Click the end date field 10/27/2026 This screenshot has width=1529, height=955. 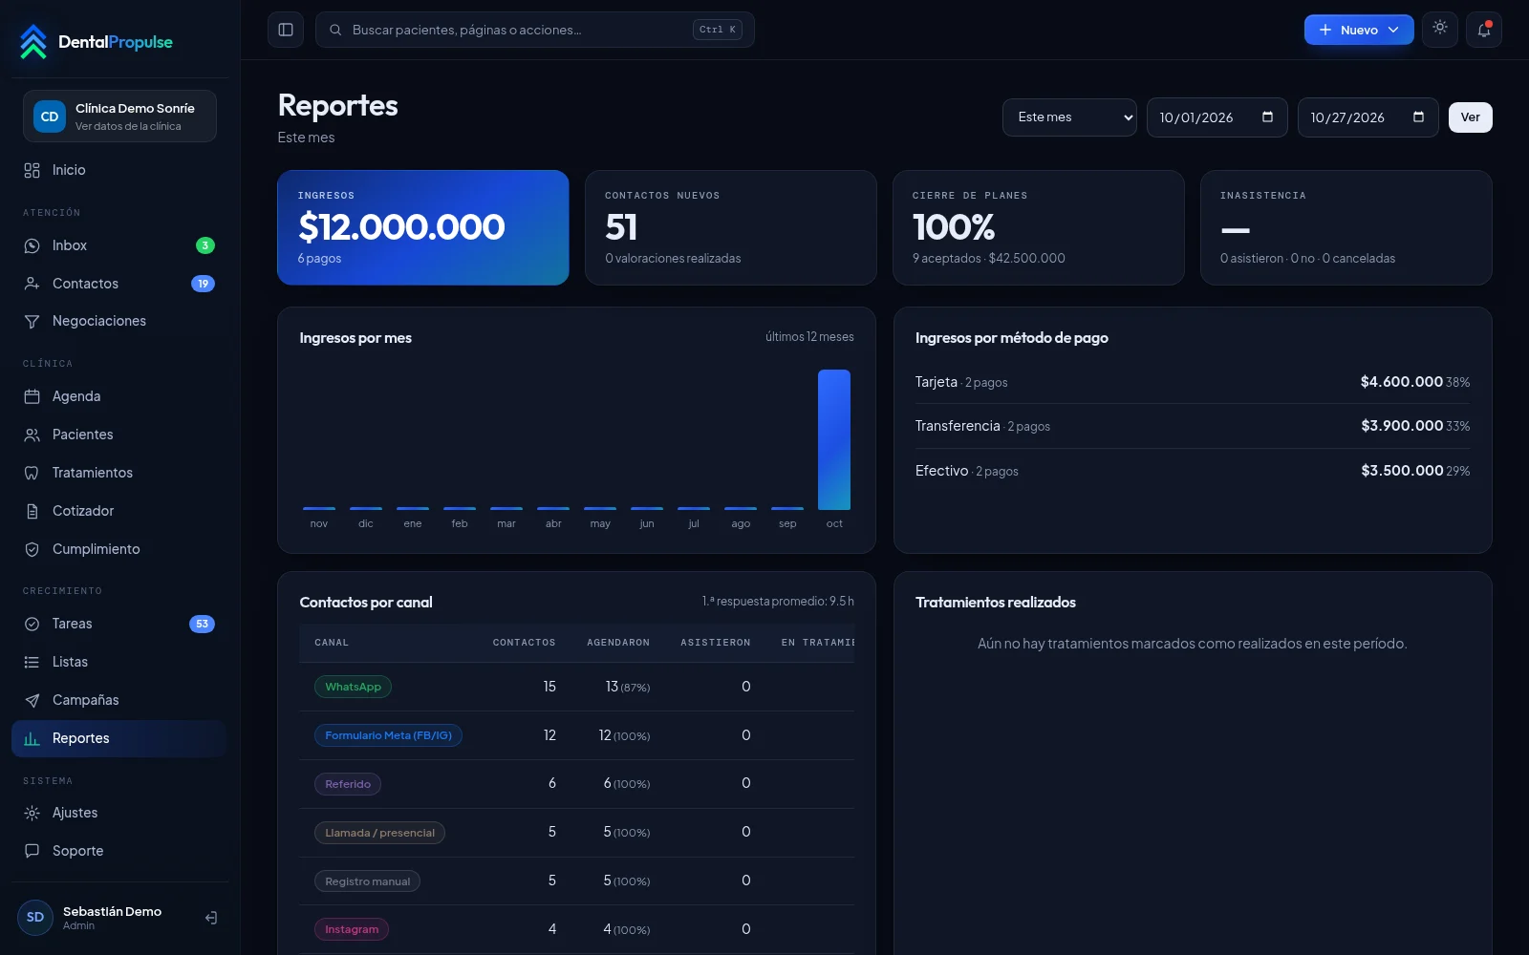click(x=1367, y=117)
